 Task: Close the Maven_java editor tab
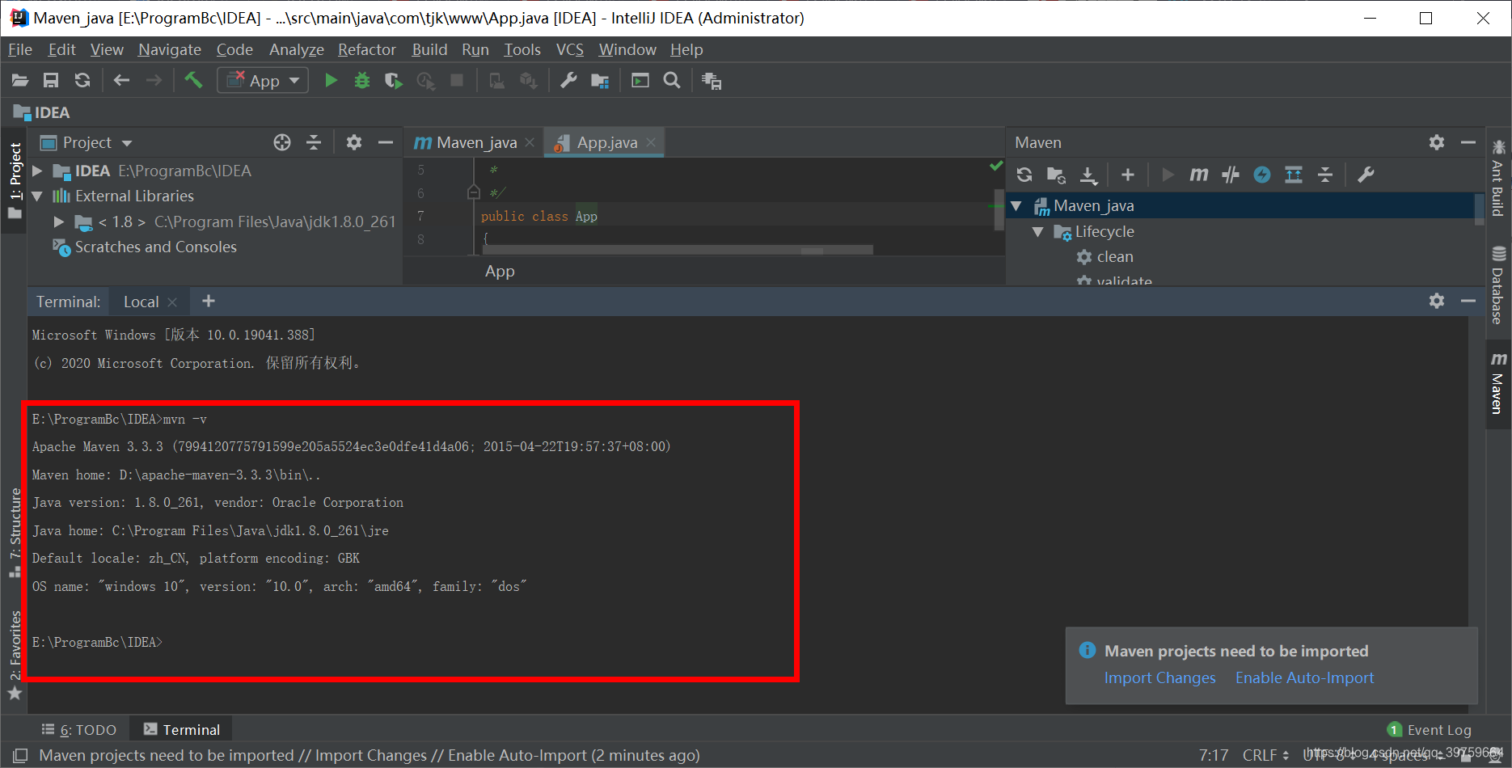pyautogui.click(x=530, y=142)
